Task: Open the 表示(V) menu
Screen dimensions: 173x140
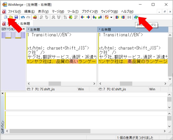Action: coord(43,11)
